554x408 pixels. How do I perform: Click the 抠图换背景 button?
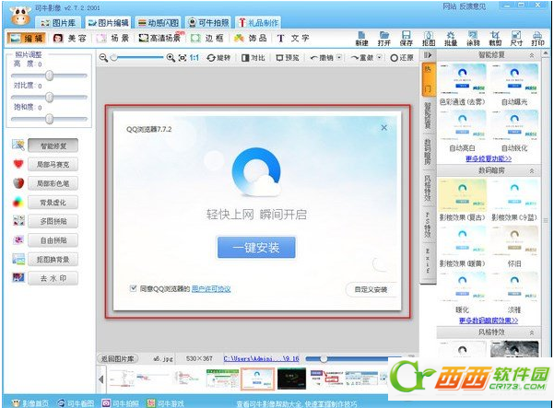[x=53, y=260]
